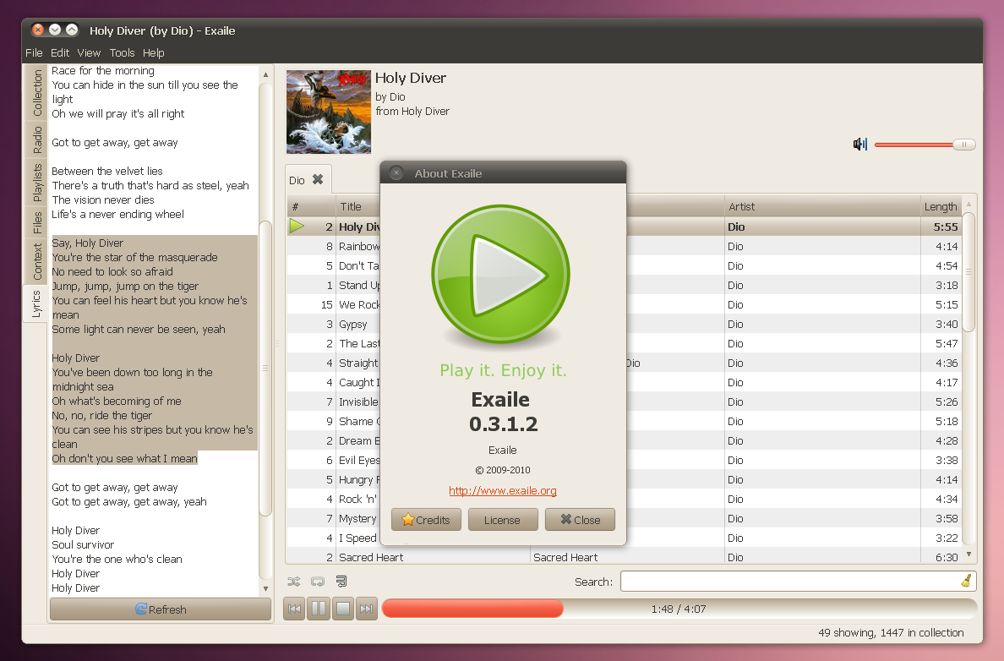Click Close in the About Exaile dialog
Image resolution: width=1004 pixels, height=661 pixels.
[580, 520]
